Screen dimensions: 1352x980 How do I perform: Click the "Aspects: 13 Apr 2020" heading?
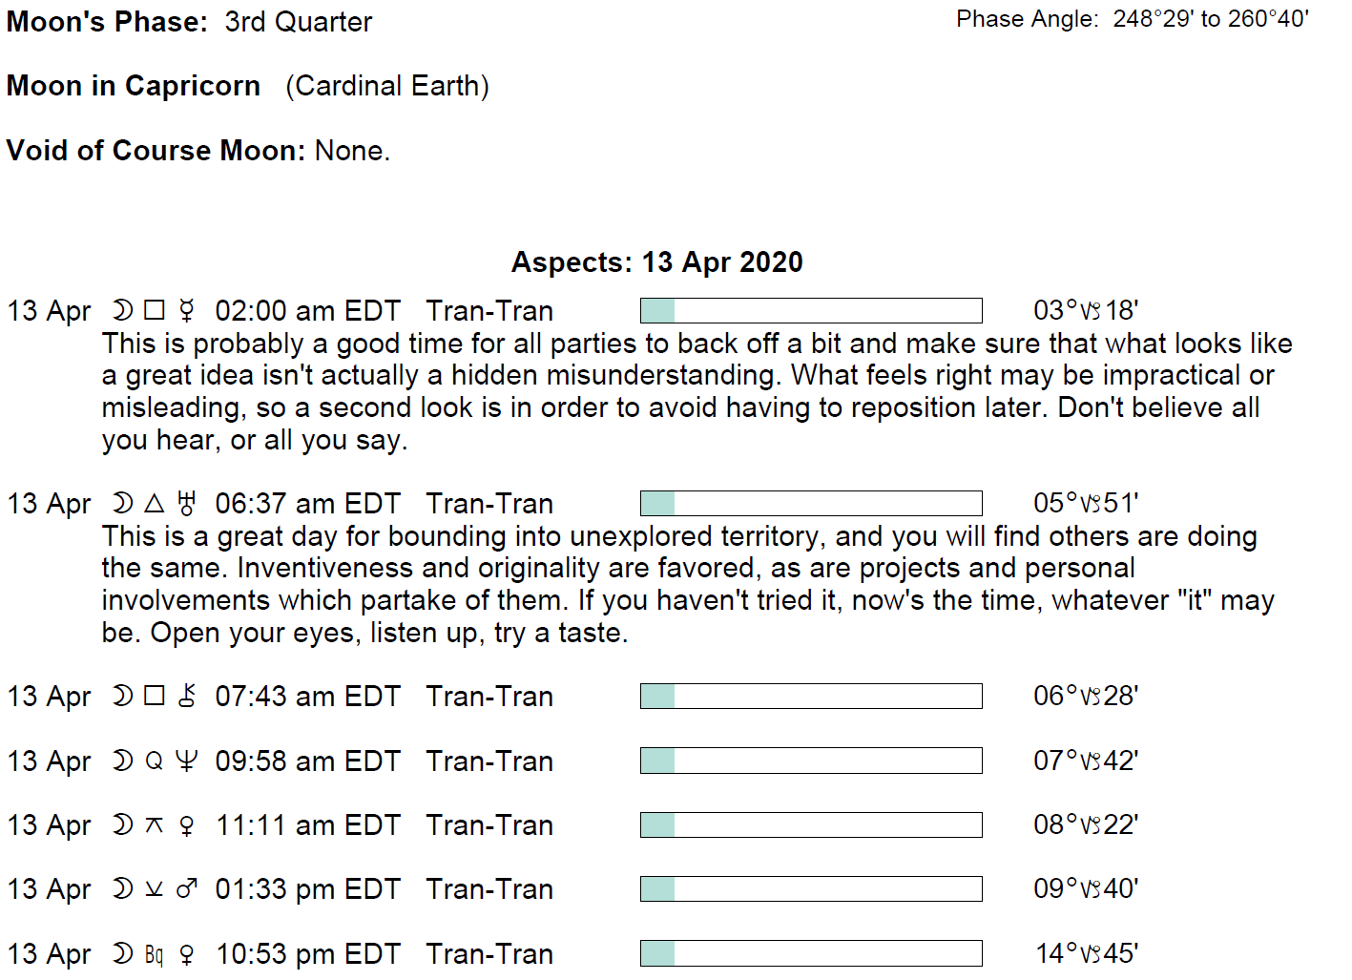(x=656, y=262)
